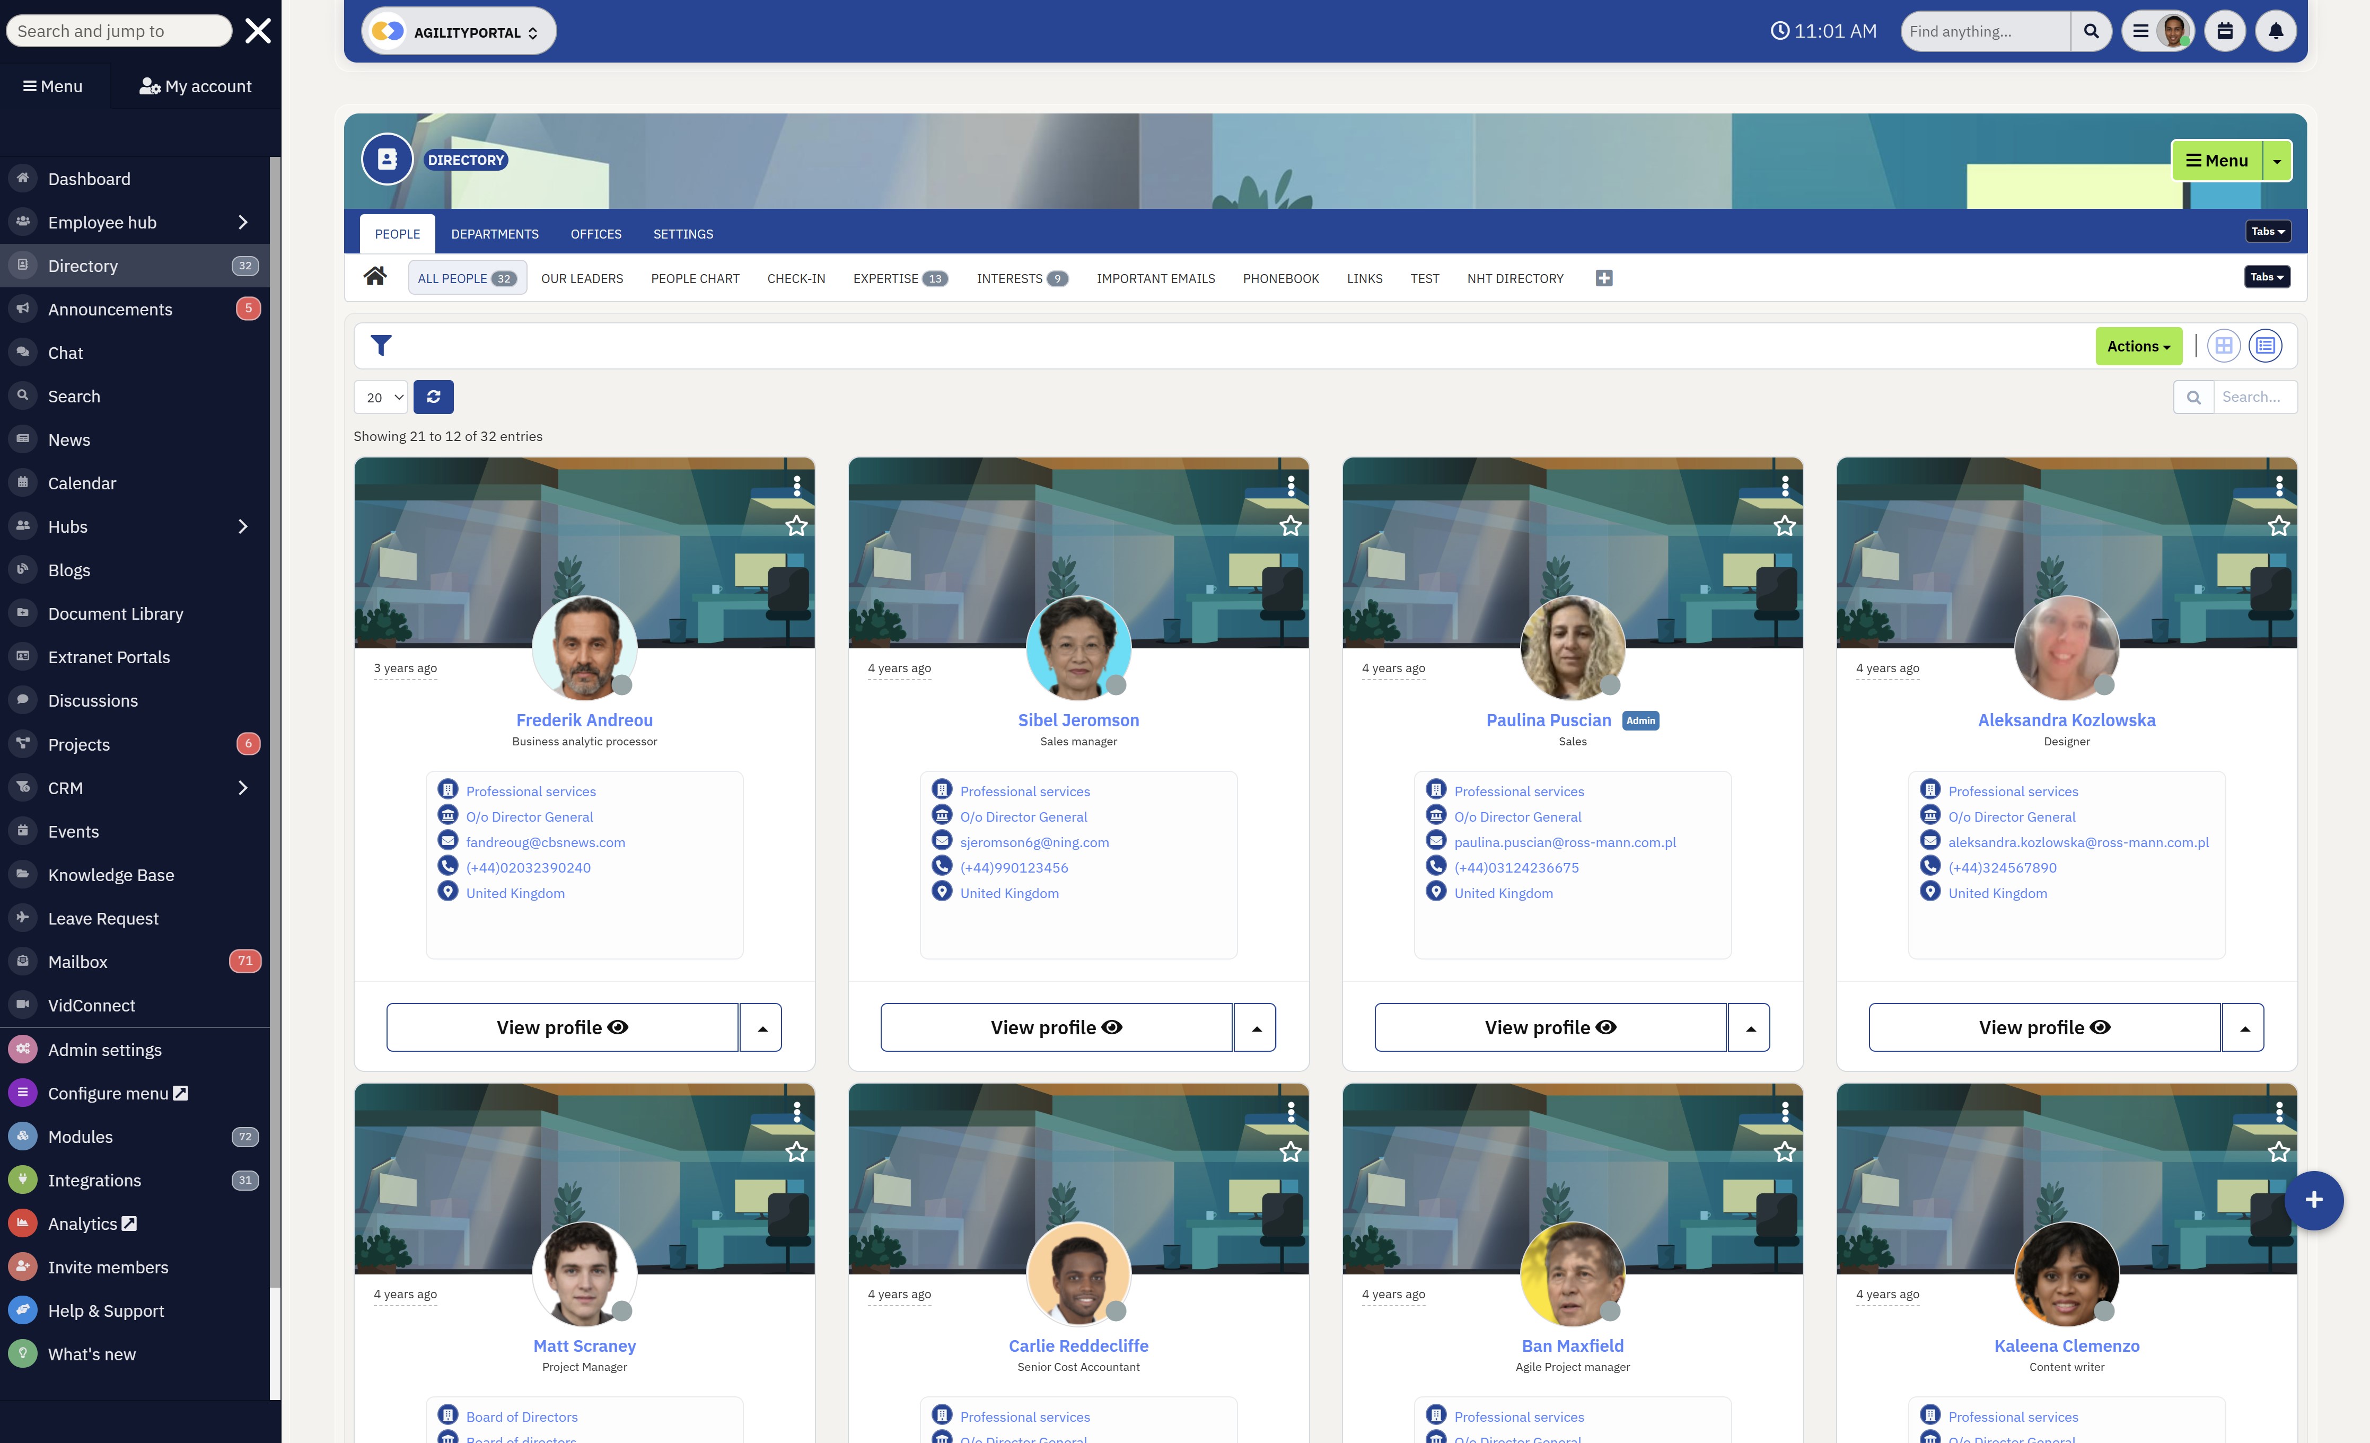Favorite Matt Scraney with the star
The image size is (2370, 1443).
click(x=796, y=1151)
